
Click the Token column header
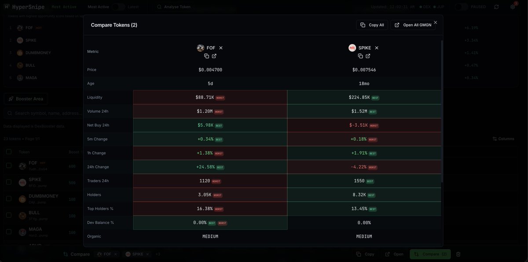(x=24, y=152)
